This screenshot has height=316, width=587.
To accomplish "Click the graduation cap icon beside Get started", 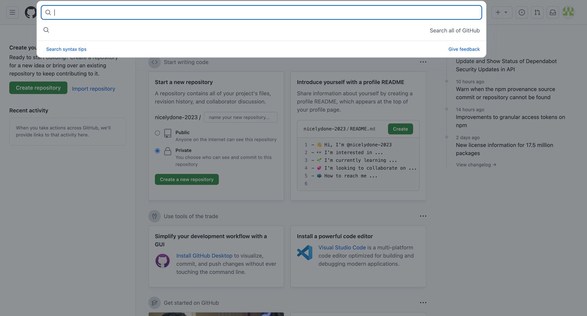I will (155, 303).
